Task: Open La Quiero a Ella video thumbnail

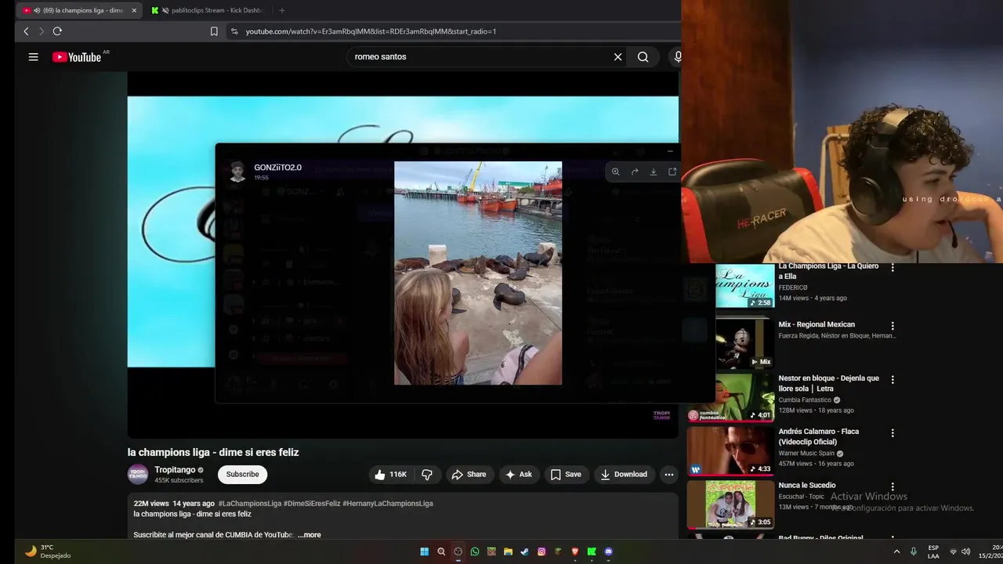Action: [744, 285]
